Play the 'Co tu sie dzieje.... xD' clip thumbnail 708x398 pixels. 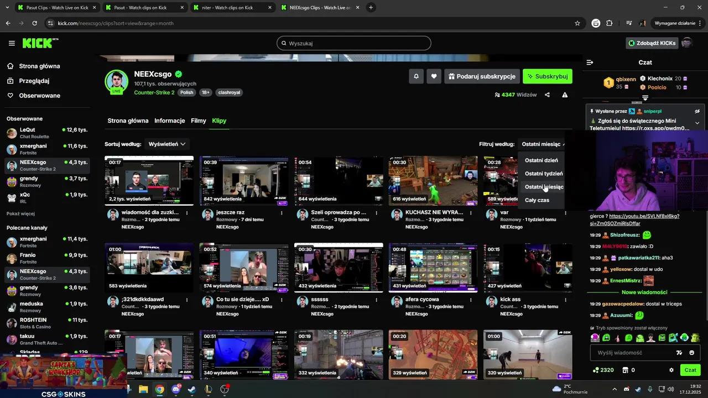(x=244, y=268)
